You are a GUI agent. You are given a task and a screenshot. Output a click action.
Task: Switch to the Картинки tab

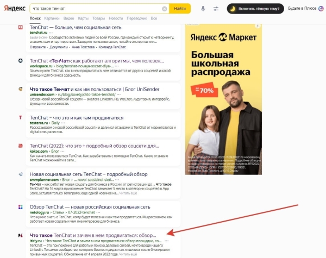pyautogui.click(x=52, y=18)
